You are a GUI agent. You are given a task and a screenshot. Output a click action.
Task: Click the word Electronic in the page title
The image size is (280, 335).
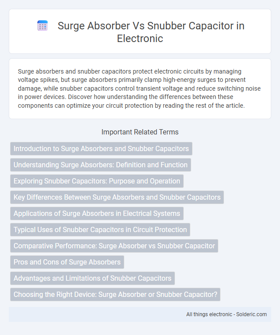point(140,39)
